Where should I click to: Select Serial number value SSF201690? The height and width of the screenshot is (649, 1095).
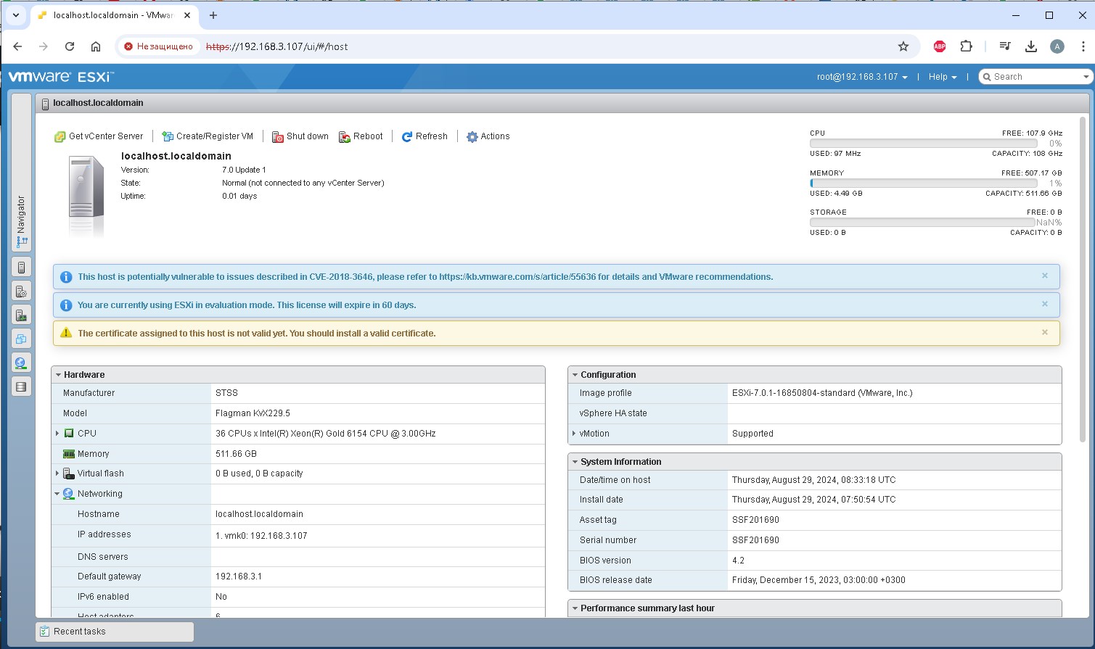[x=755, y=540]
